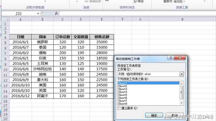Click the trade quantity cell 125
The width and height of the screenshot is (216, 121).
pos(81,64)
